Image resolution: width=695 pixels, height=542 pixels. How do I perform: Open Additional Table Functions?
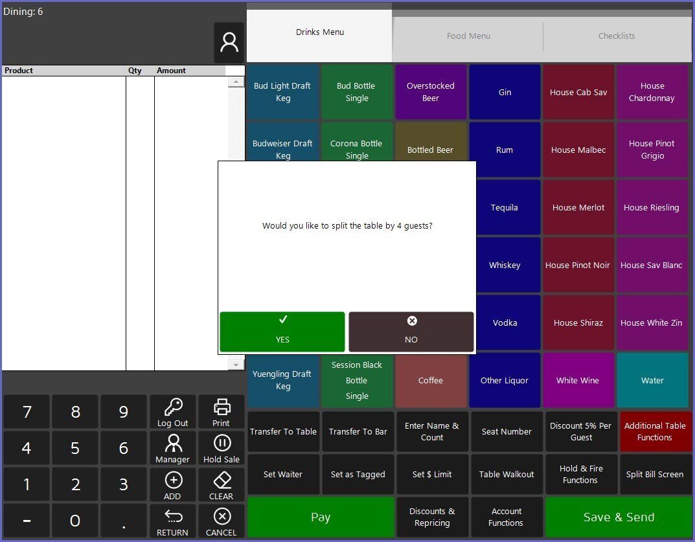click(x=655, y=432)
